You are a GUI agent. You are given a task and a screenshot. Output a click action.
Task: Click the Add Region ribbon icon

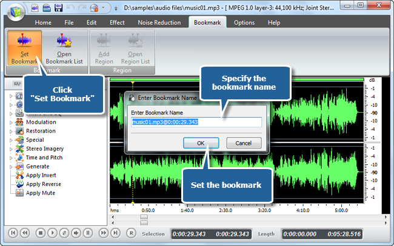[x=104, y=48]
